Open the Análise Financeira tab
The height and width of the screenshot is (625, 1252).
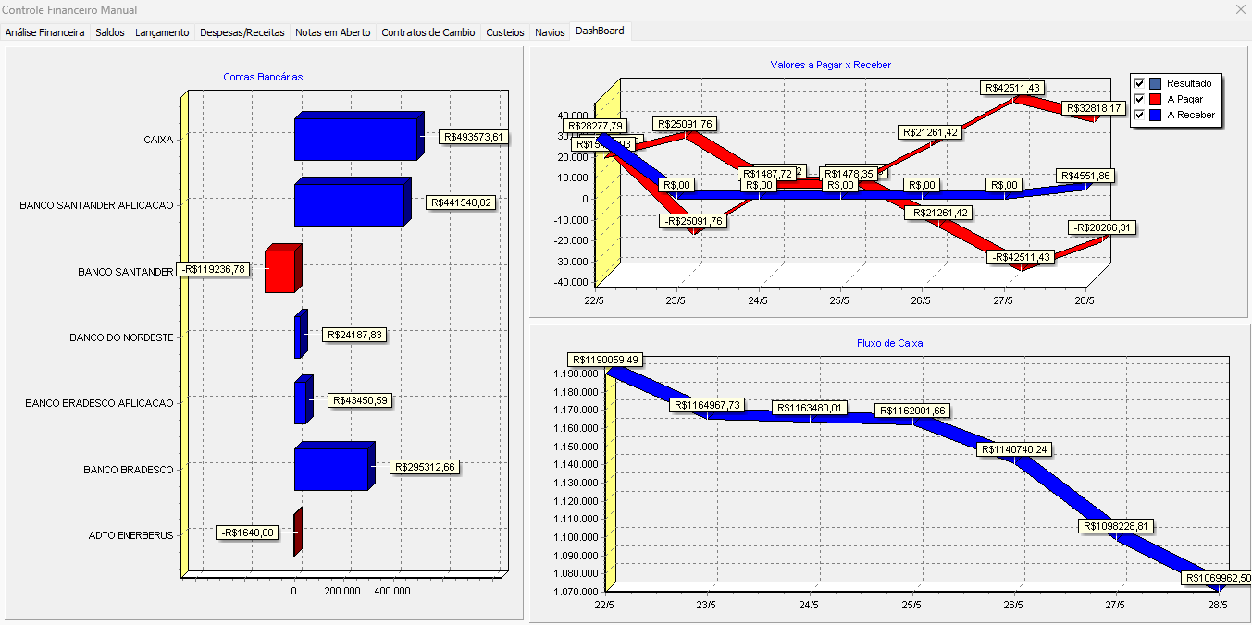coord(45,32)
